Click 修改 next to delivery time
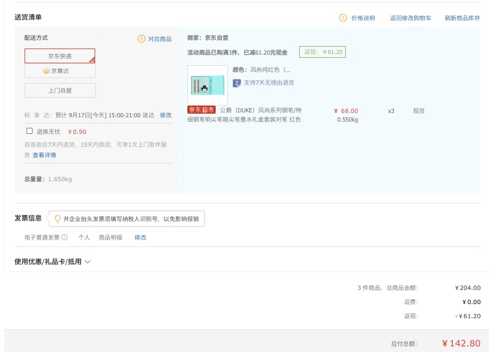 pos(166,115)
